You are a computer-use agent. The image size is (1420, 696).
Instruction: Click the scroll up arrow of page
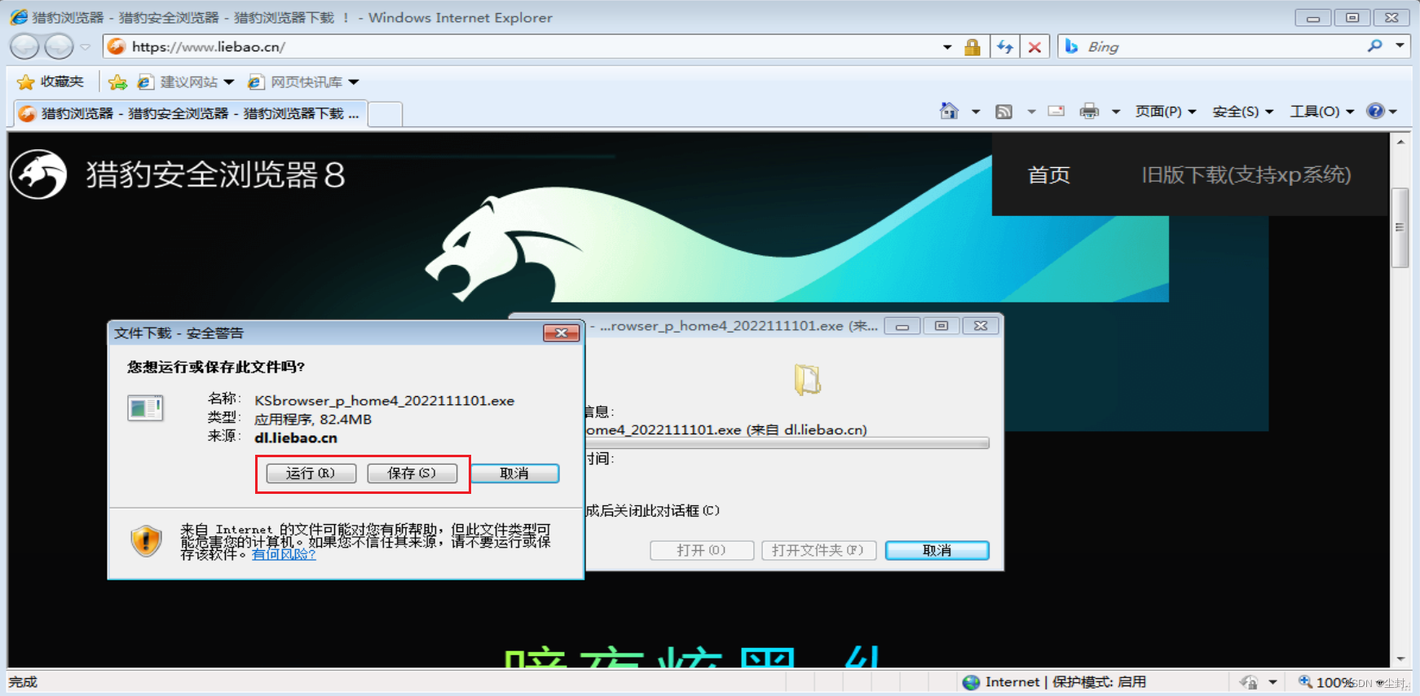pos(1400,142)
